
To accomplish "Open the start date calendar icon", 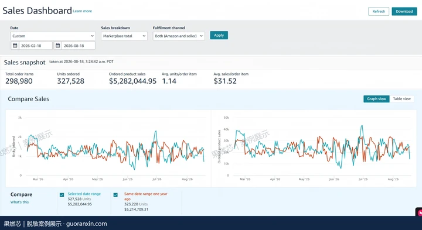I will (15, 46).
